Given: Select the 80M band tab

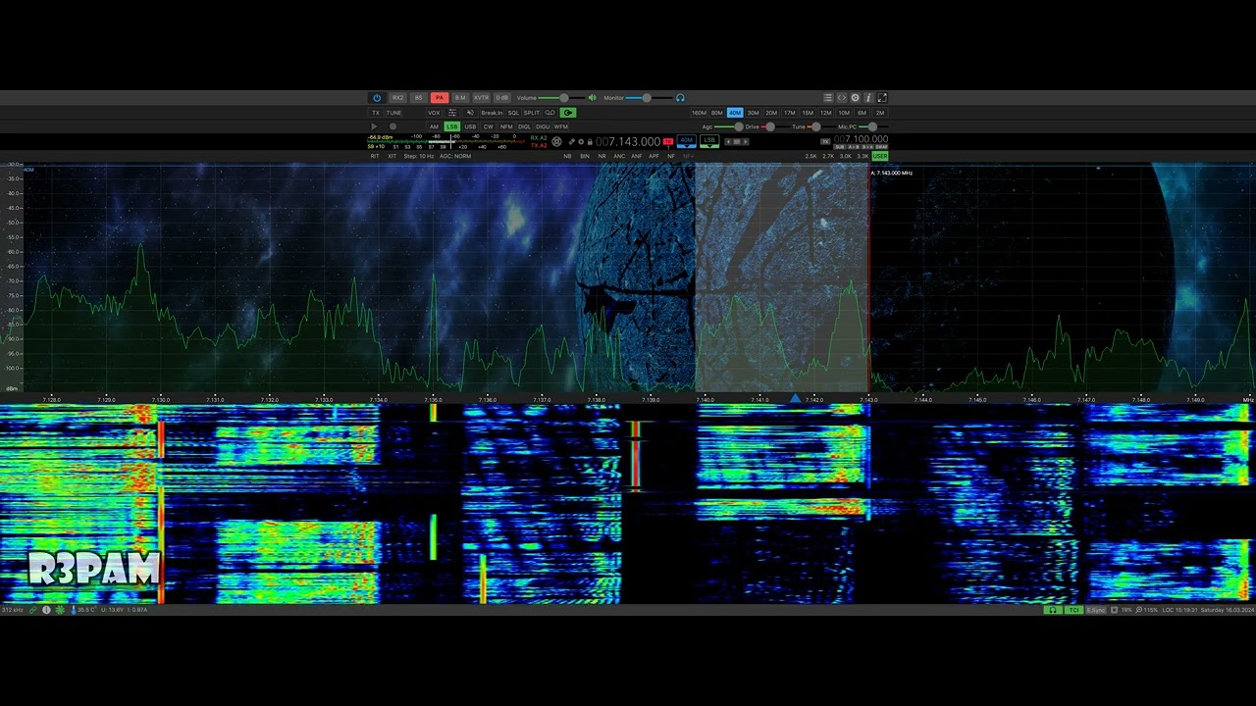Looking at the screenshot, I should [717, 113].
